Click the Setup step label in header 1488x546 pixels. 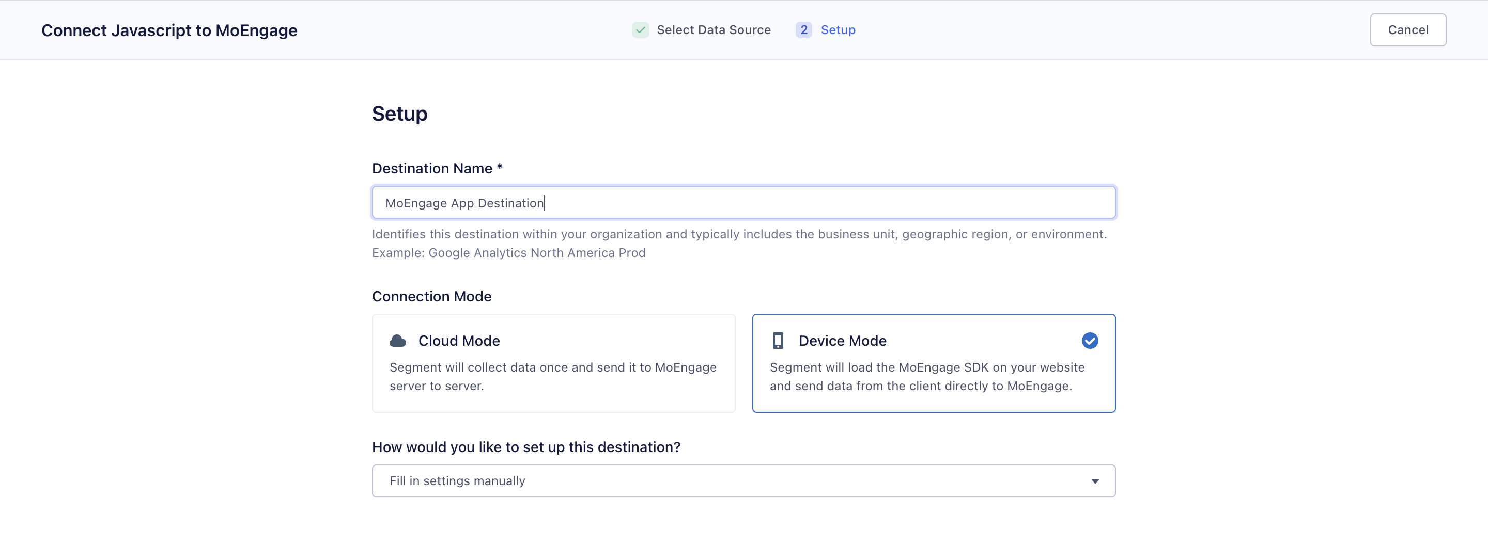(x=838, y=30)
